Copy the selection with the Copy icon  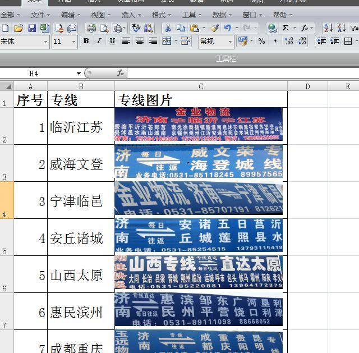click(x=181, y=28)
